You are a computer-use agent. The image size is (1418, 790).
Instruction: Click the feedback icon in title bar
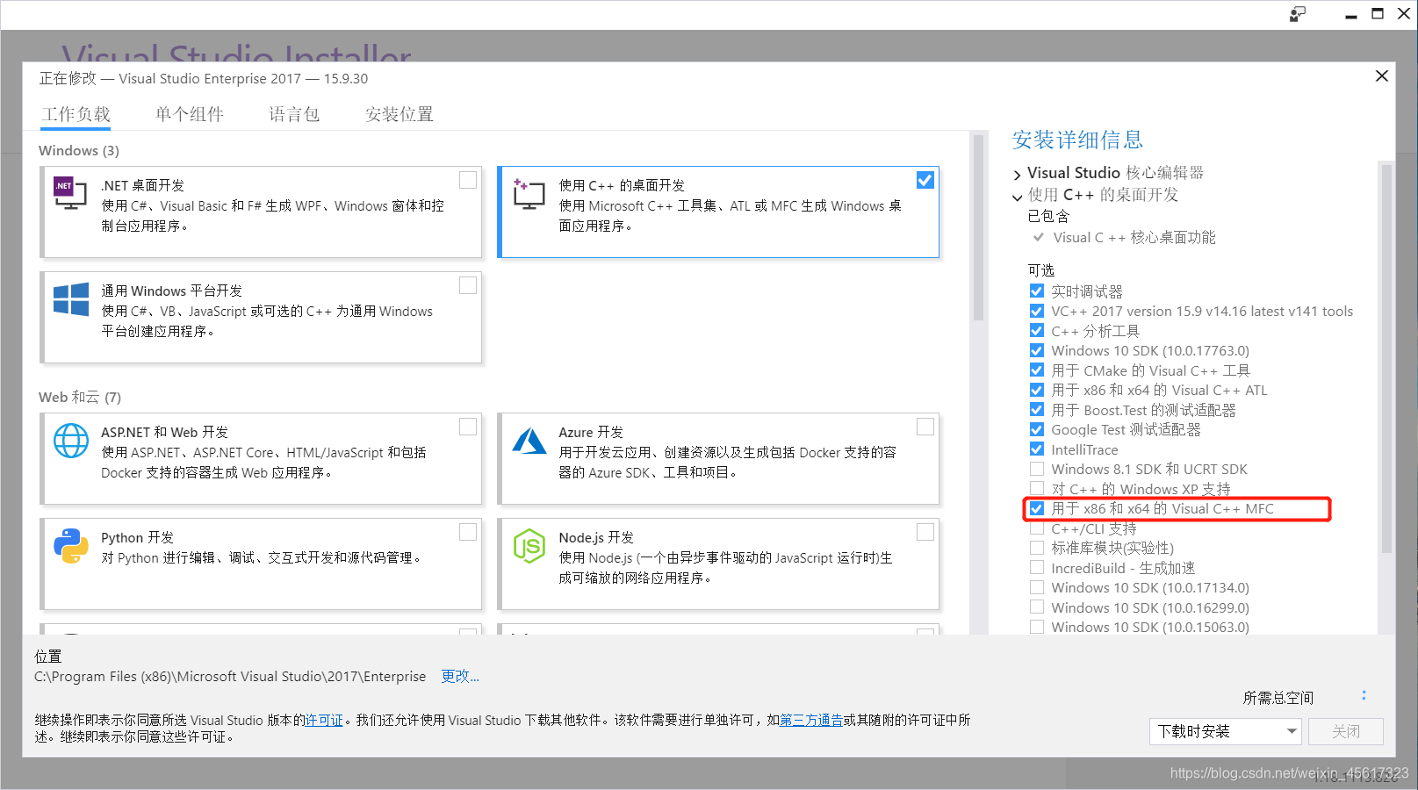click(1297, 14)
